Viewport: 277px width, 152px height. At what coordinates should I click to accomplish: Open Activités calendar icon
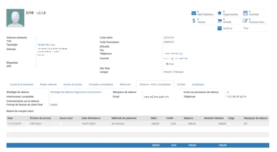(245, 13)
